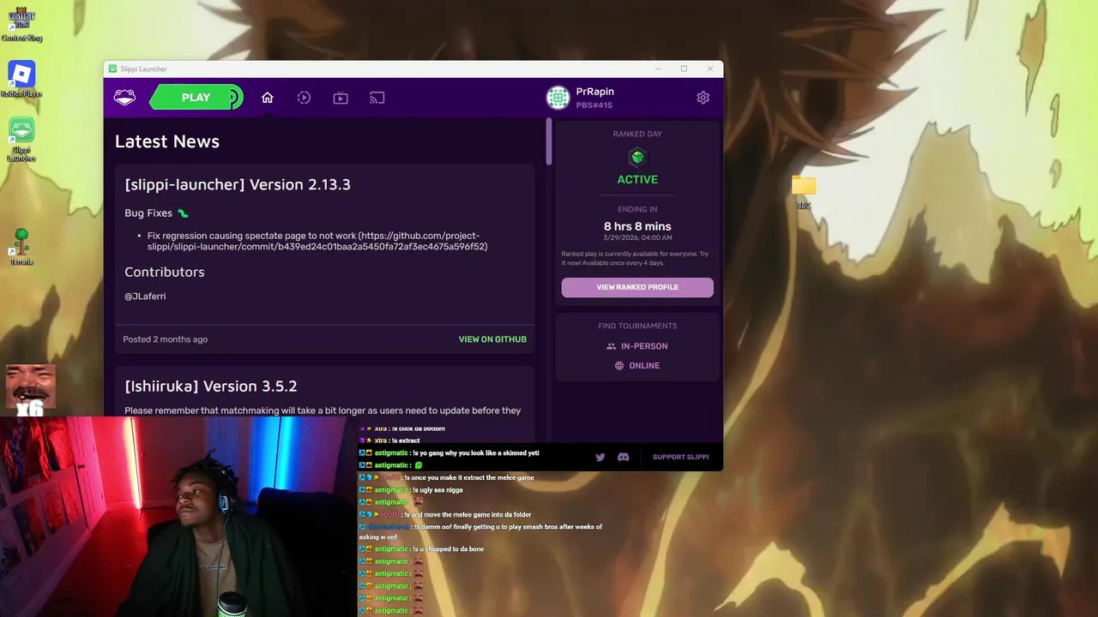Click the in-person people icon
Image resolution: width=1098 pixels, height=617 pixels.
(611, 346)
